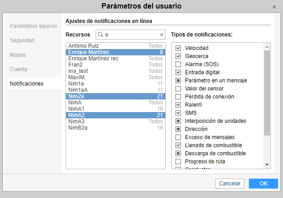Close the Parámetros del usuario dialog
The width and height of the screenshot is (283, 198).
[274, 7]
